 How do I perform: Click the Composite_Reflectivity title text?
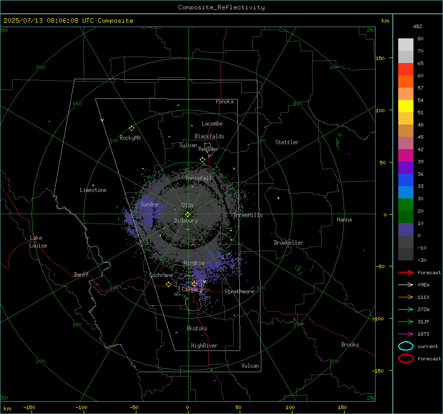(x=221, y=7)
